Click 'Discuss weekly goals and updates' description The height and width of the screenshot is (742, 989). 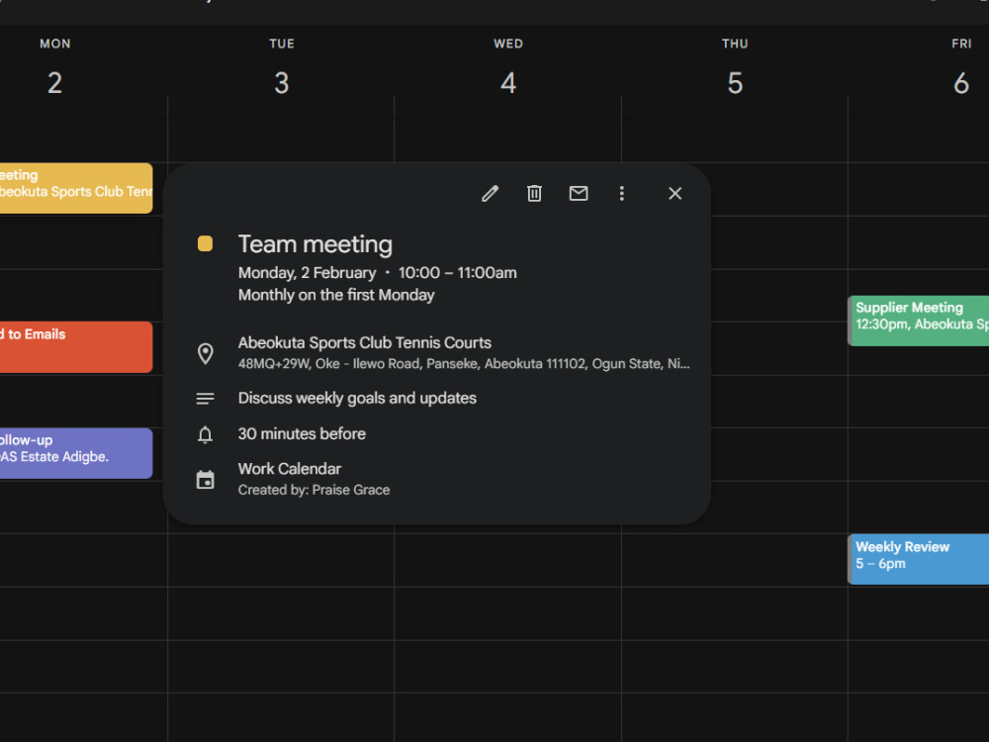[357, 398]
